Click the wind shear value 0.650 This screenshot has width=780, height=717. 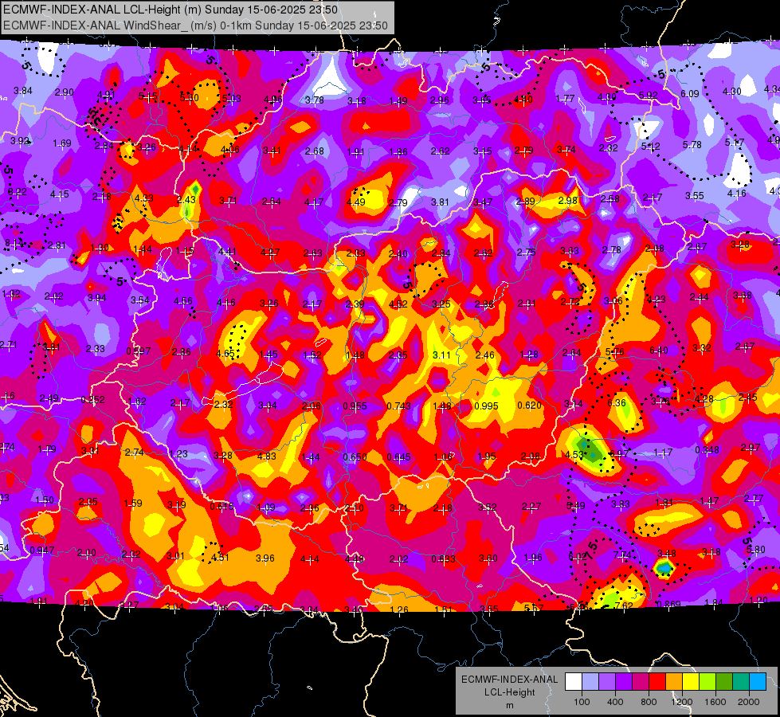355,456
